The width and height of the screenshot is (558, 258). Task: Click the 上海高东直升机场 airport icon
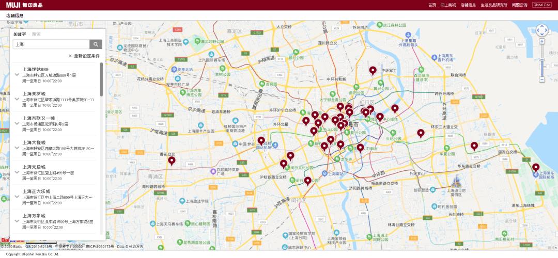pyautogui.click(x=434, y=57)
